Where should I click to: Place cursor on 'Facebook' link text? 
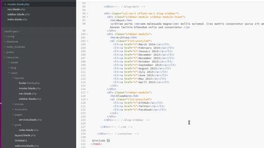[145, 110]
